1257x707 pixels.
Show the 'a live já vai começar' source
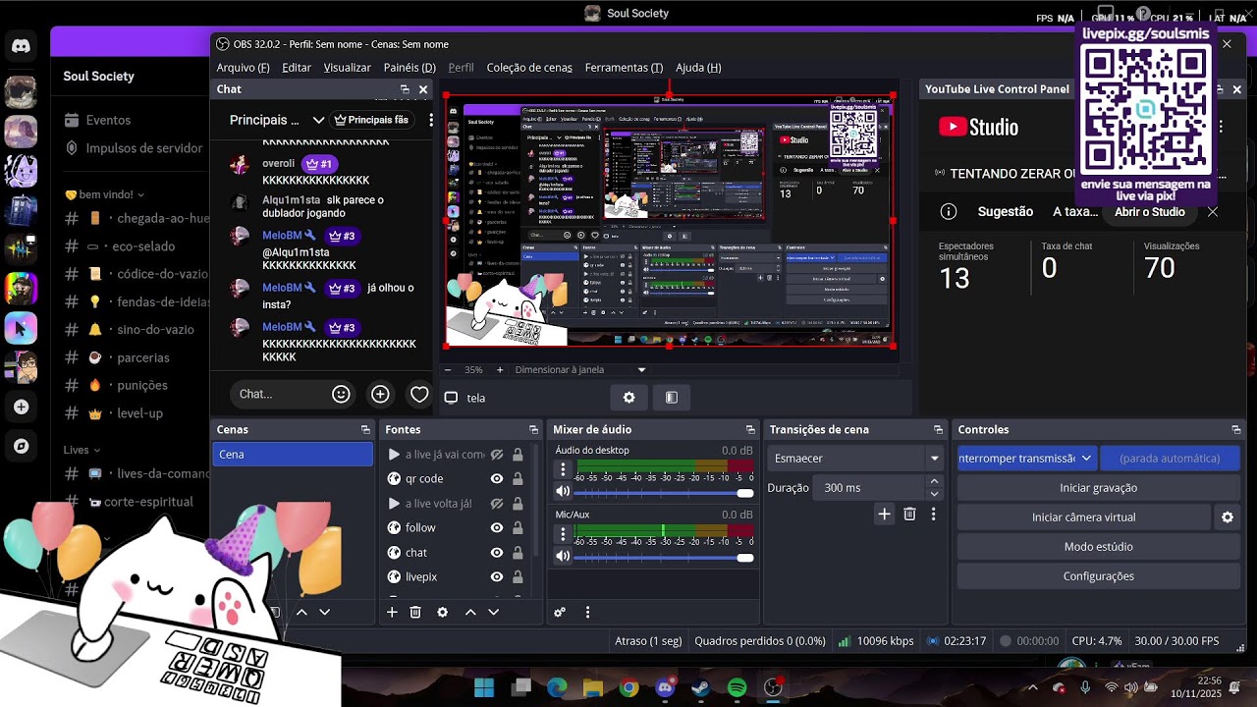(x=497, y=455)
